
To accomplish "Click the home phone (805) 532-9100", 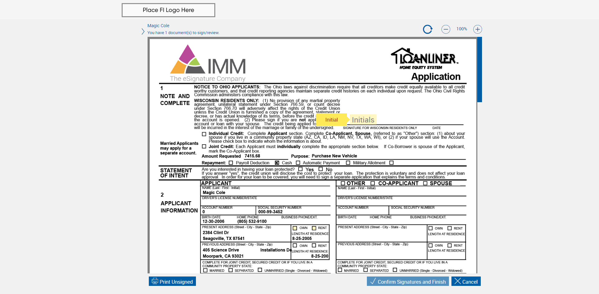I will click(252, 222).
